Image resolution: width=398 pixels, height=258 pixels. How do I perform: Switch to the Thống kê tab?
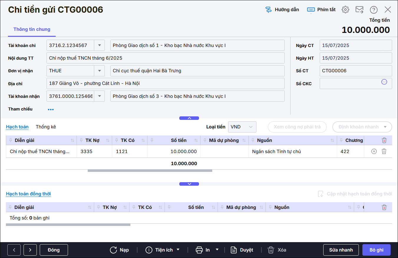(x=46, y=127)
